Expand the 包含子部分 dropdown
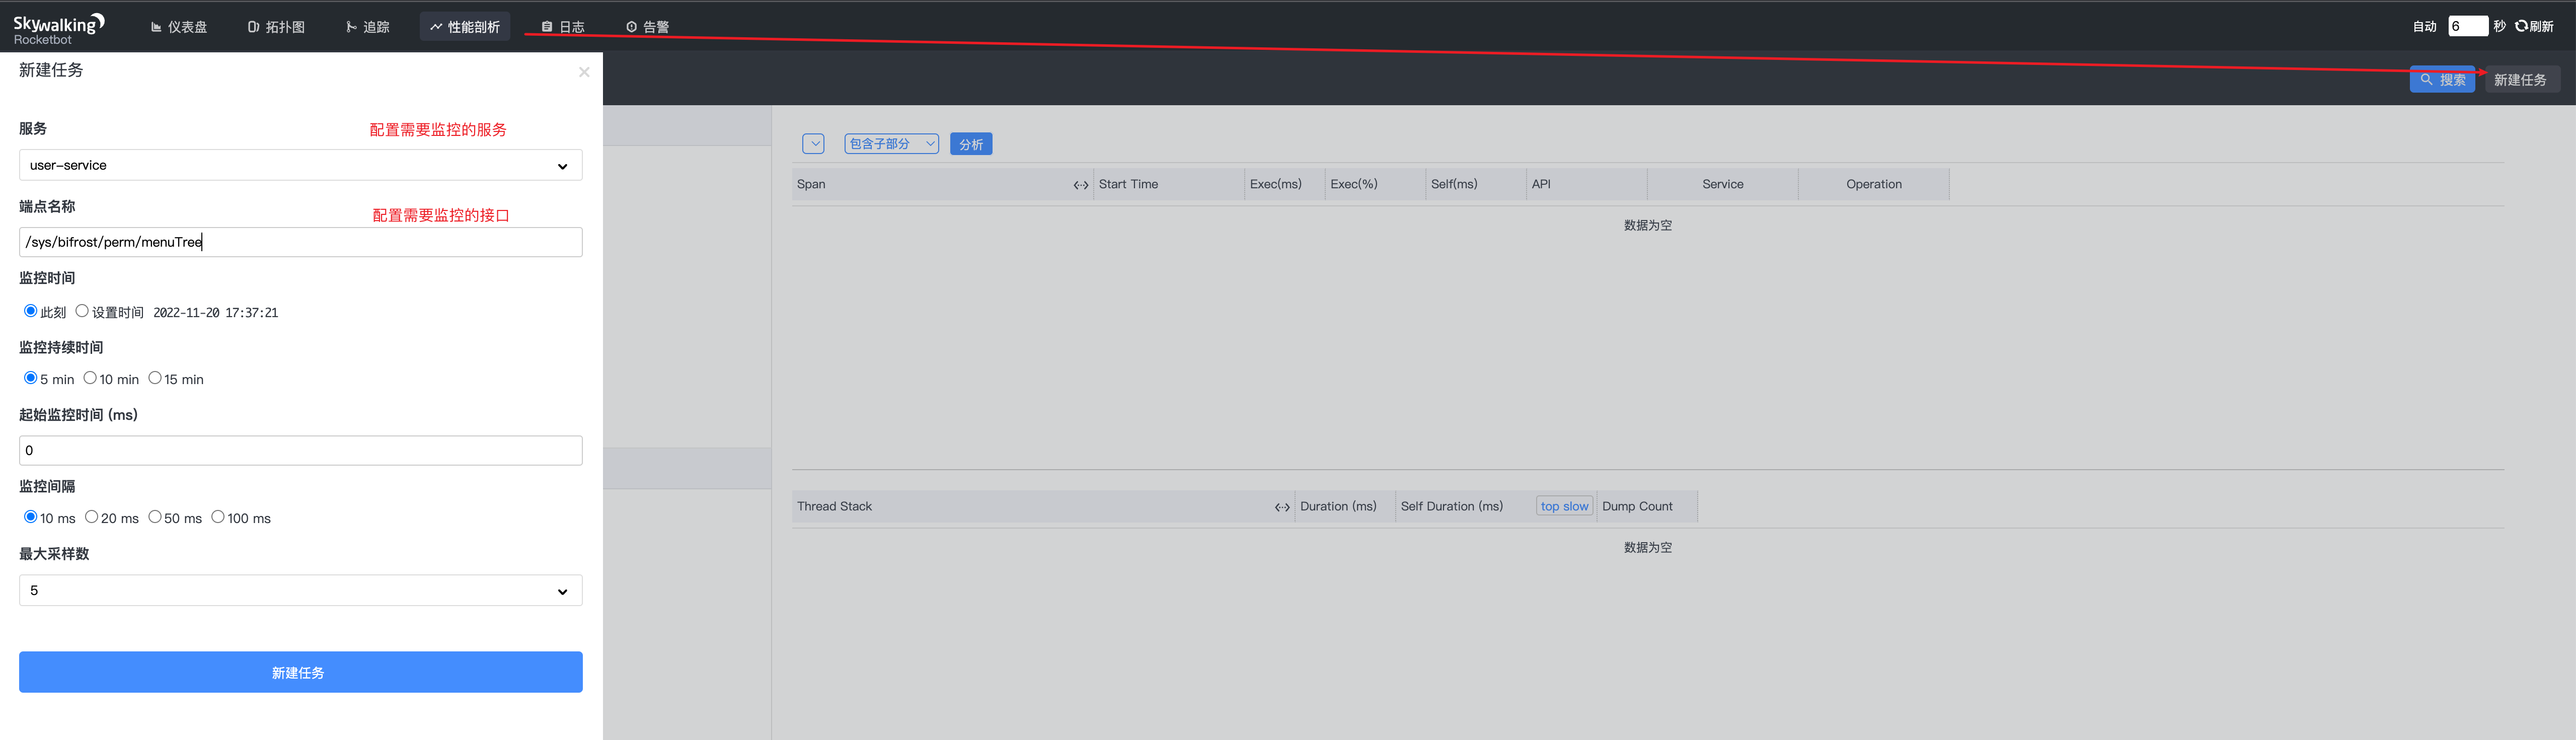Viewport: 2576px width, 740px height. coord(890,144)
